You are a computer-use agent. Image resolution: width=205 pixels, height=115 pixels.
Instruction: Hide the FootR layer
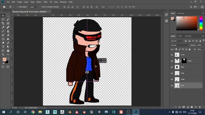coord(172,80)
